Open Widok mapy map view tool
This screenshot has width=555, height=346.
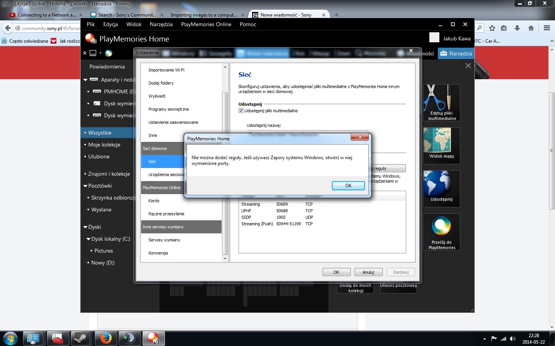point(442,146)
